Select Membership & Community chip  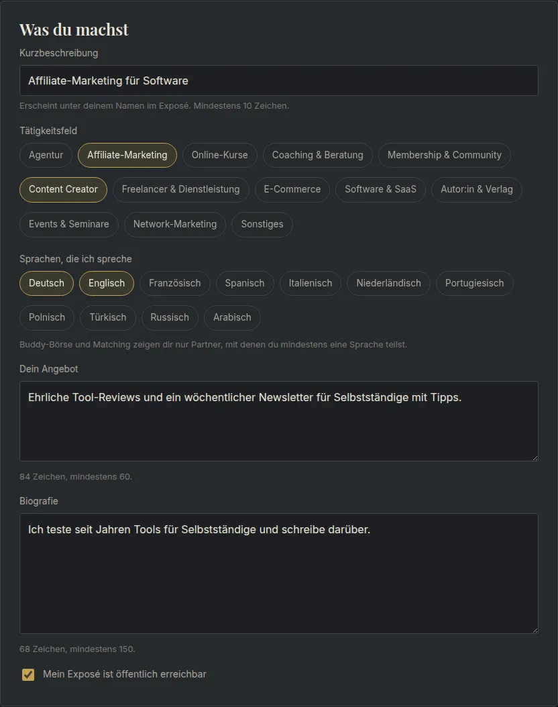tap(445, 155)
